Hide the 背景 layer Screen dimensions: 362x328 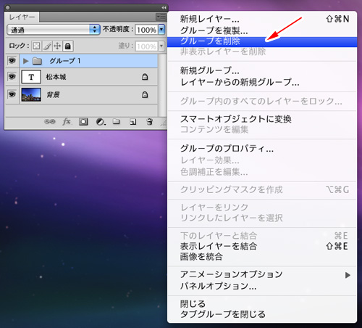[12, 94]
